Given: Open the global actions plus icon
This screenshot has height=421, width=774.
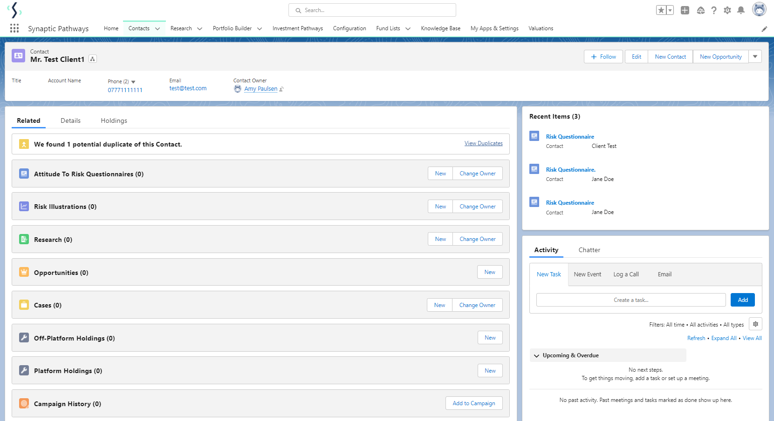Looking at the screenshot, I should [685, 10].
